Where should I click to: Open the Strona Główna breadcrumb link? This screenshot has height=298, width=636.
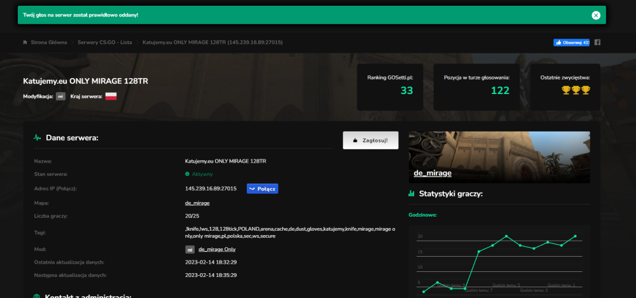(x=49, y=42)
